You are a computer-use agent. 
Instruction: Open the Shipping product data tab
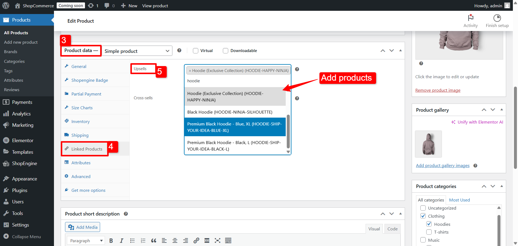point(95,135)
